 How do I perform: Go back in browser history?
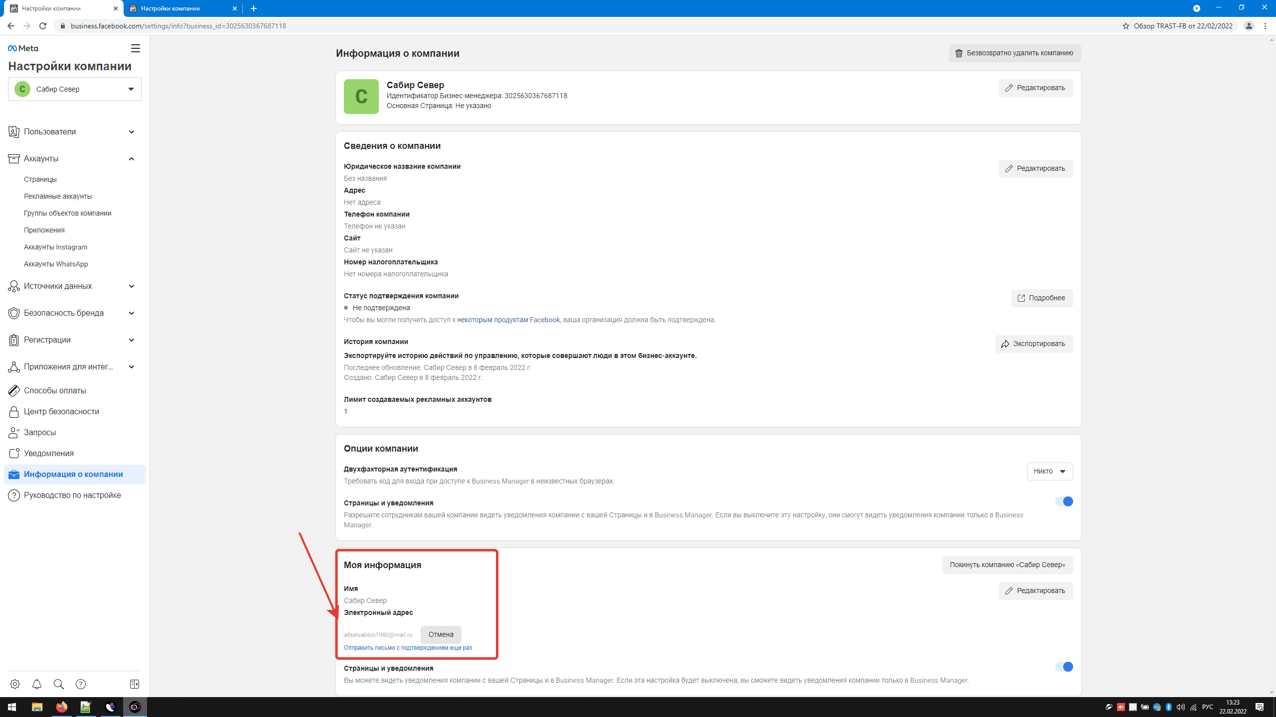11,26
